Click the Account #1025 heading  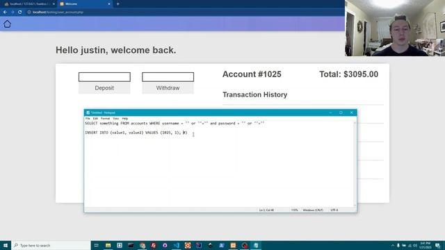pyautogui.click(x=252, y=74)
